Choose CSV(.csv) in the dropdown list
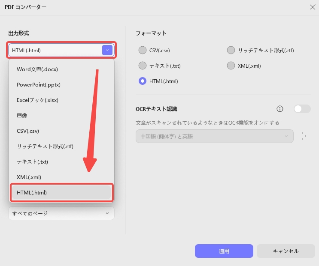The height and width of the screenshot is (266, 319). coord(61,131)
